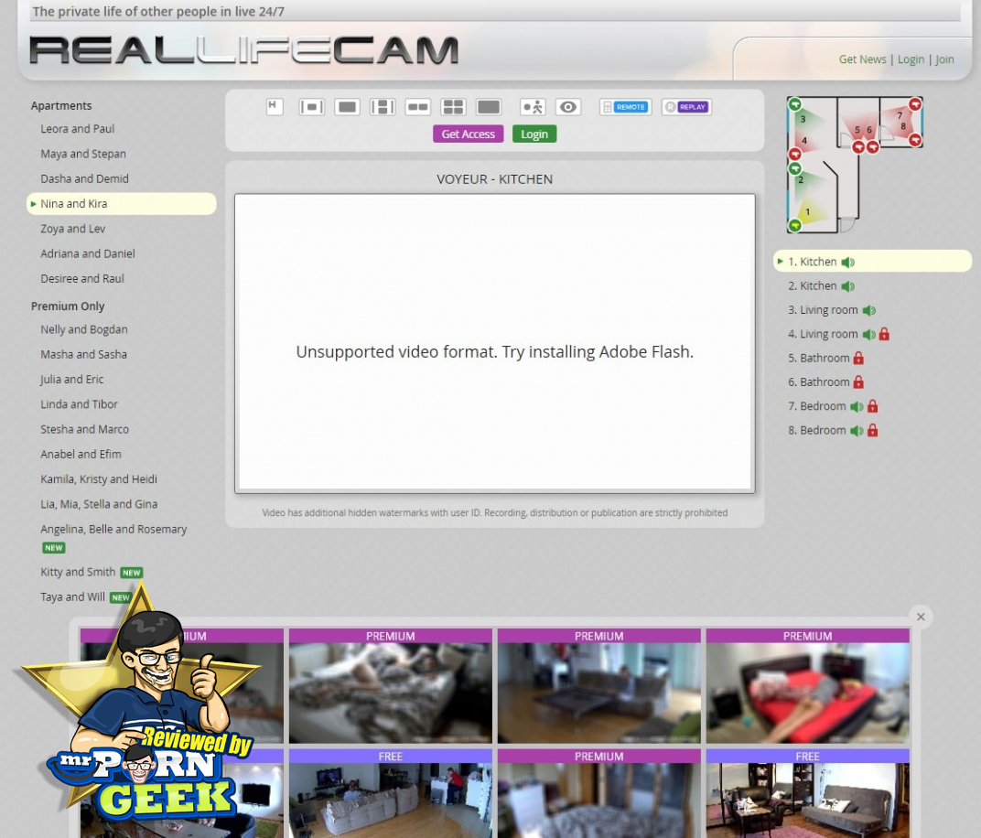Image resolution: width=981 pixels, height=838 pixels.
Task: Click red lock icon next to 6. Bathroom
Action: pyautogui.click(x=858, y=382)
